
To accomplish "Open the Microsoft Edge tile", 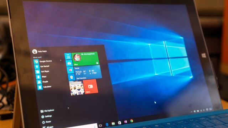I will pos(72,77).
